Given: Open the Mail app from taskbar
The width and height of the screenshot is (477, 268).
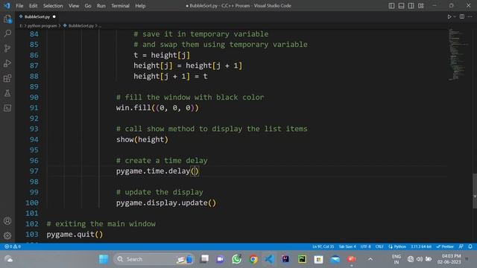Looking at the screenshot, I should (335, 259).
